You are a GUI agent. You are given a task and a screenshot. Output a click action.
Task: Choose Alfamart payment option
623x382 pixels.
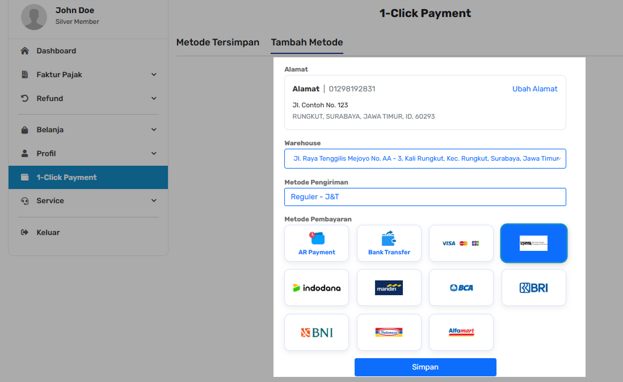point(461,332)
